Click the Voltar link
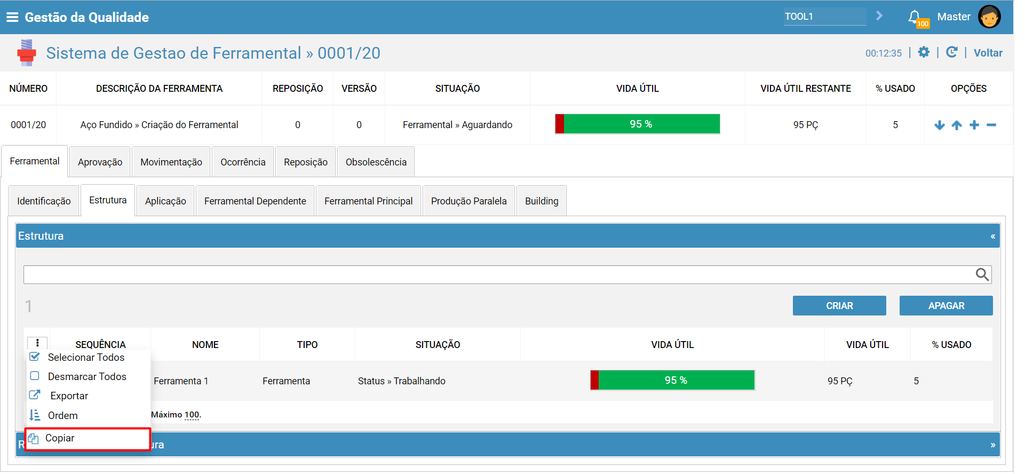 click(x=988, y=53)
